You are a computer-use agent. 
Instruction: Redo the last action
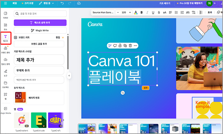tap(69, 3)
